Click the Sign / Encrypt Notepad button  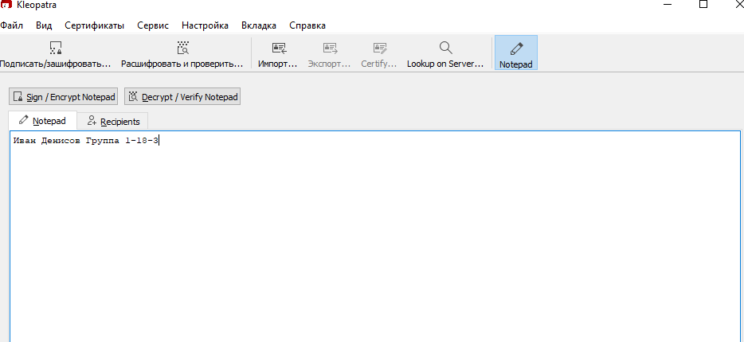pos(63,96)
